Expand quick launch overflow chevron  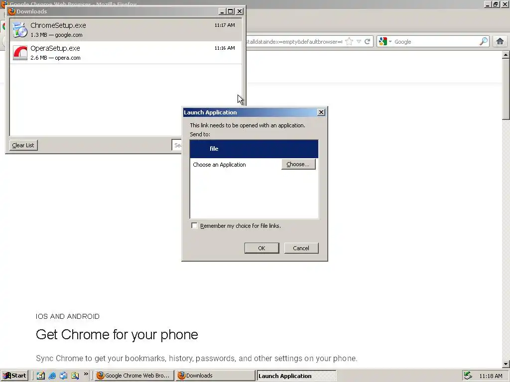(86, 374)
